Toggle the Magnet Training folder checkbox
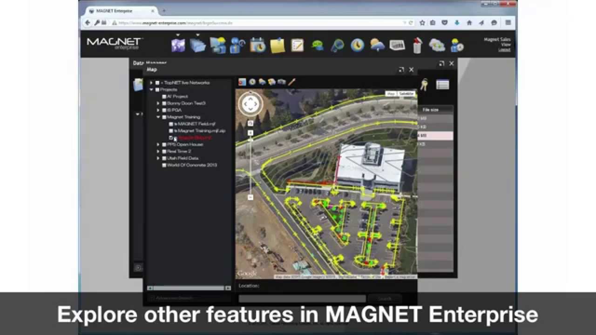596x335 pixels. click(x=164, y=117)
